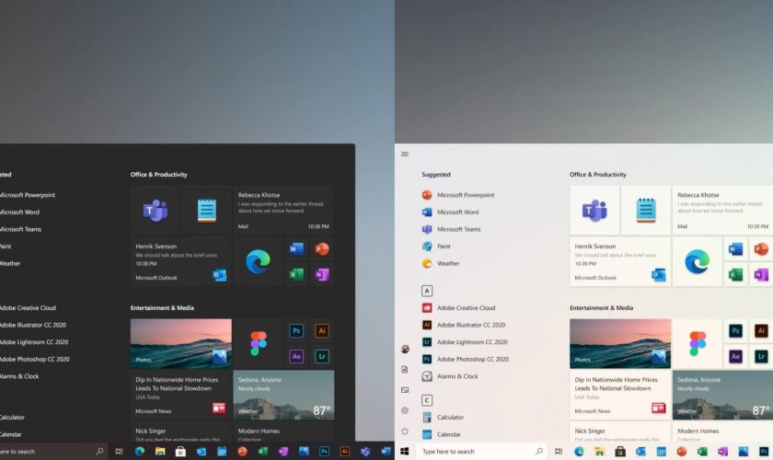Screen dimensions: 773x460
Task: Click Microsoft Store icon on the dark taskbar
Action: (180, 452)
